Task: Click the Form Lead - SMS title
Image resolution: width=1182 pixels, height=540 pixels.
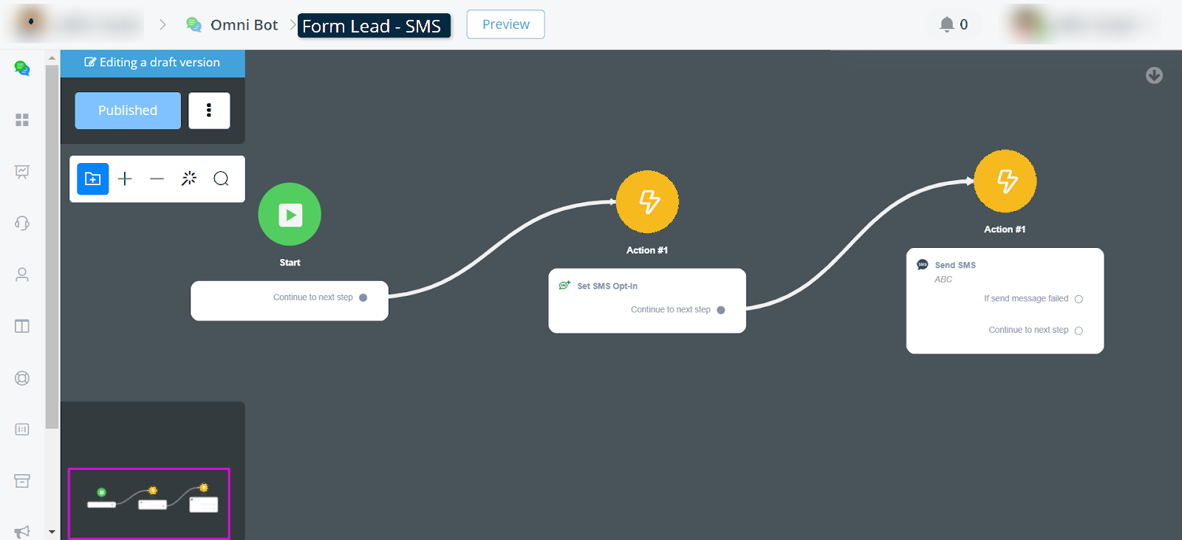Action: [372, 26]
